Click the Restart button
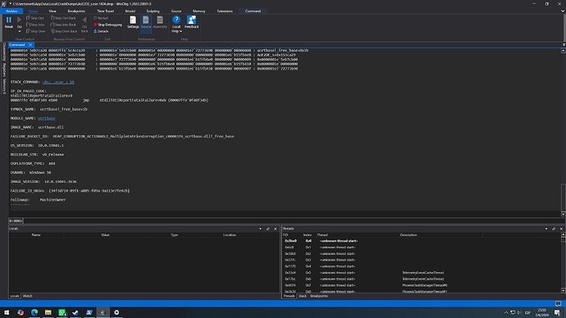Viewport: 566px width, 318px height. [101, 18]
